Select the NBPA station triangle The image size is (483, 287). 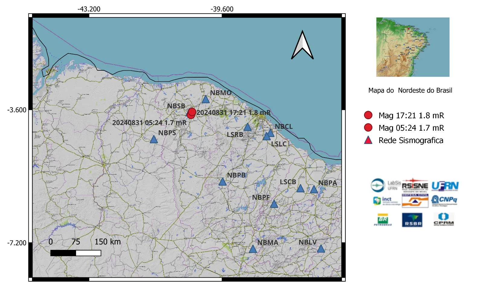click(x=314, y=190)
